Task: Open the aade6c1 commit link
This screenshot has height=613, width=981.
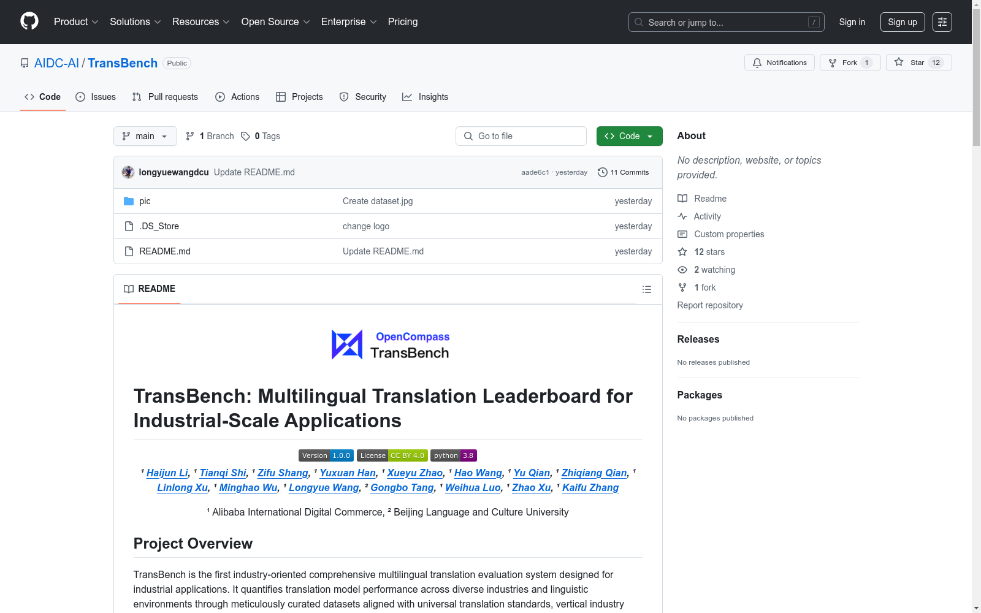Action: tap(535, 172)
